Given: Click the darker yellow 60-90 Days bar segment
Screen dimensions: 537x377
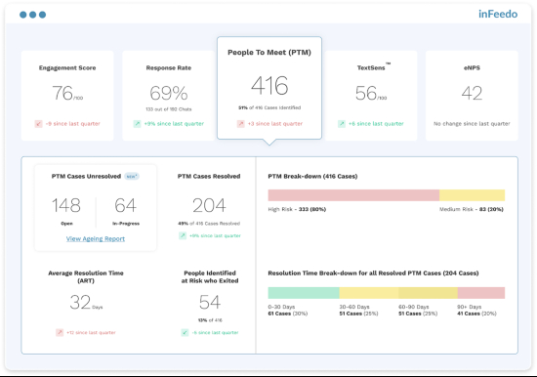Looking at the screenshot, I should tap(428, 293).
